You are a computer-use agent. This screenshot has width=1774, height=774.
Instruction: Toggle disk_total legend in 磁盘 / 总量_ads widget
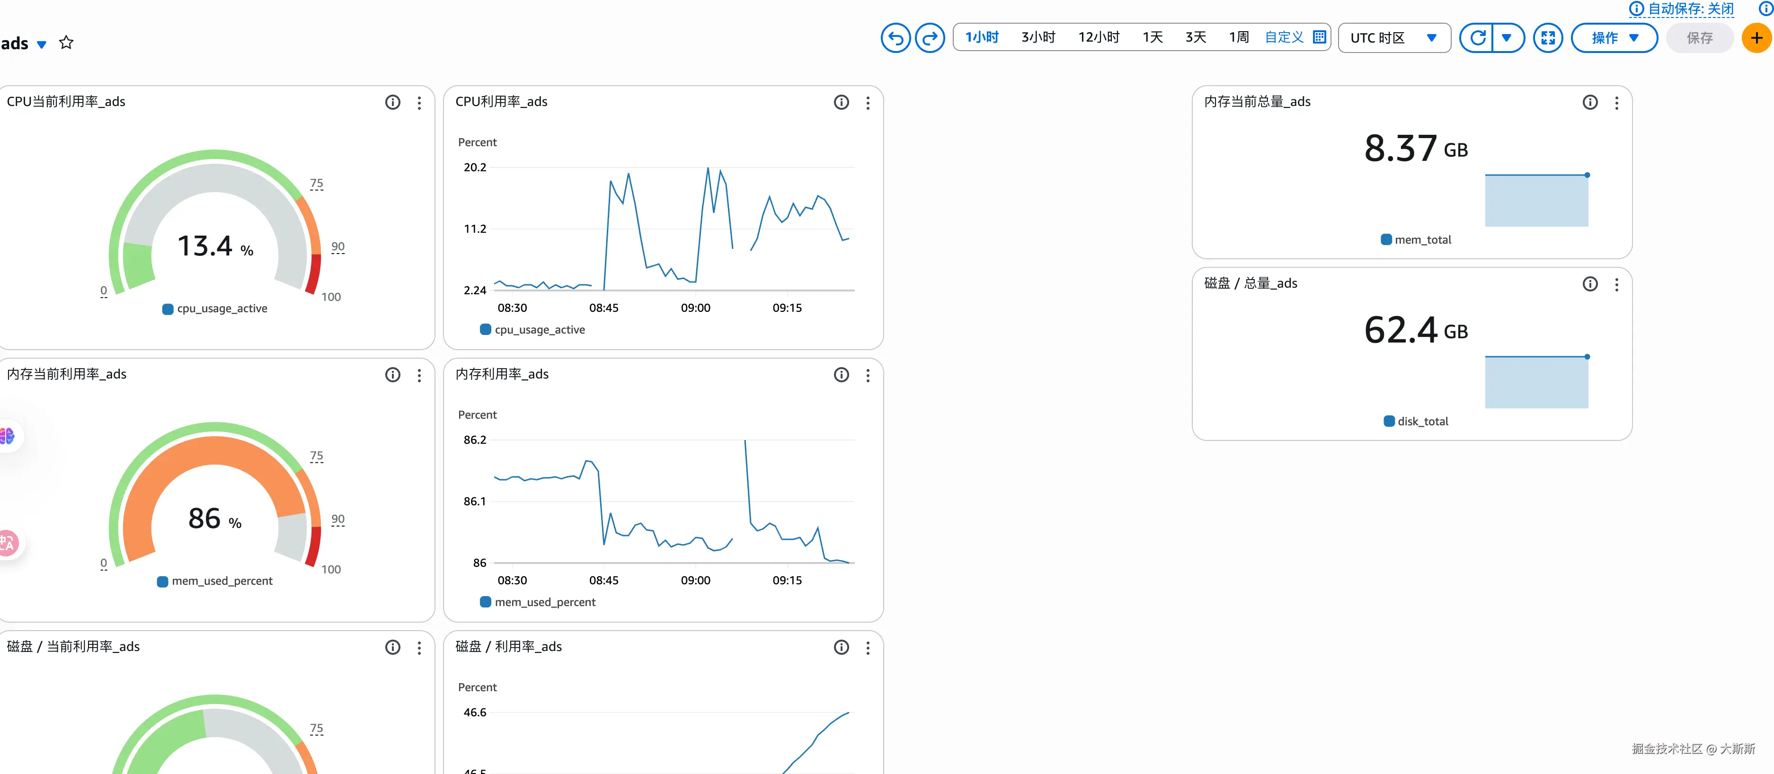coord(1422,422)
